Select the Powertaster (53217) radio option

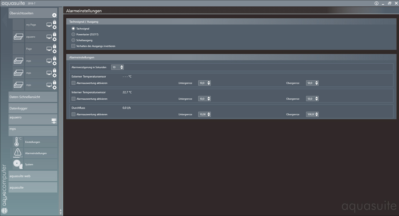(x=74, y=34)
